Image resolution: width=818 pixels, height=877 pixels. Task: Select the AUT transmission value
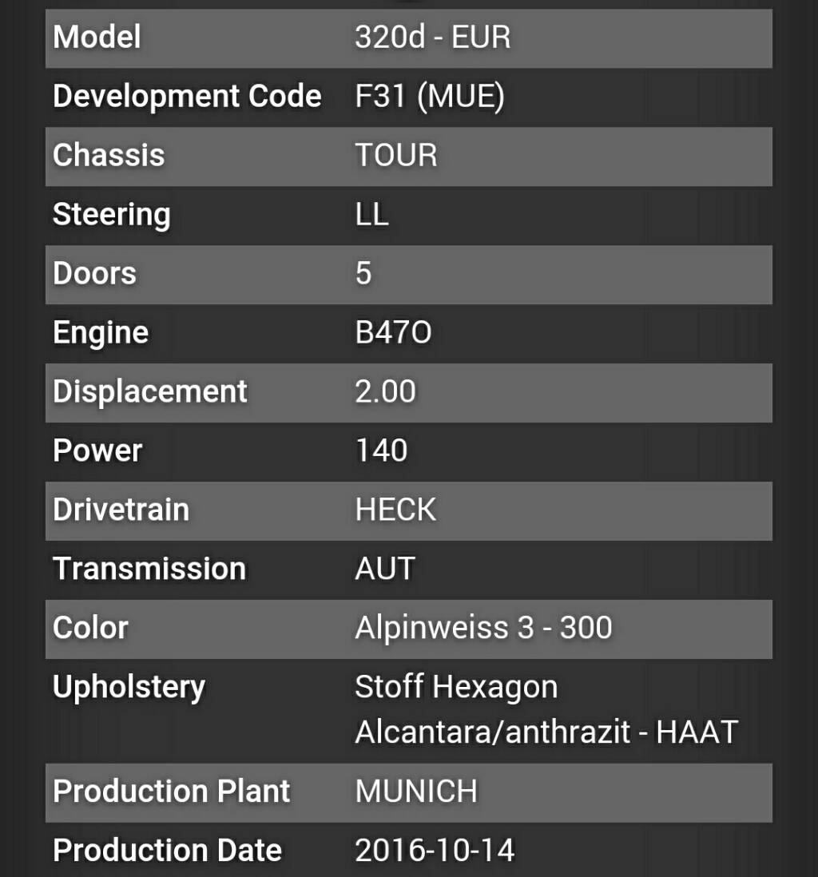[x=385, y=569]
